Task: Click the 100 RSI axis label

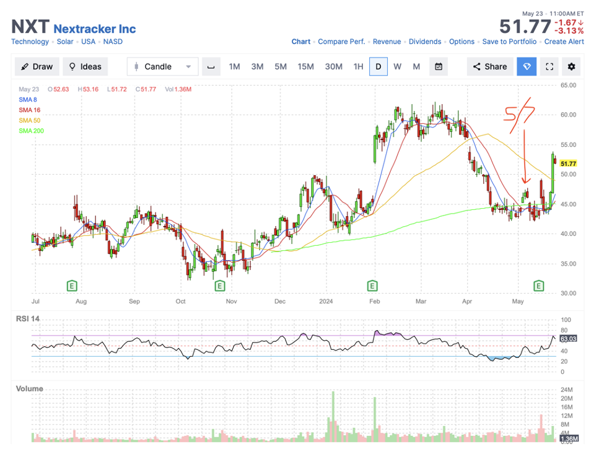Action: tap(566, 320)
